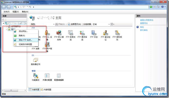The image size is (169, 98).
Task: Open the View (视图(V)) menu
Action: click(x=16, y=12)
